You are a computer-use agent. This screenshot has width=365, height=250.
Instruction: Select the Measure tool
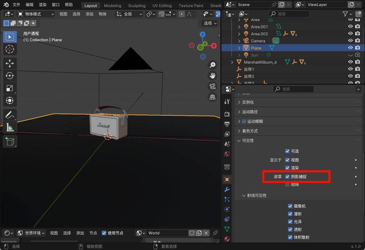point(10,127)
